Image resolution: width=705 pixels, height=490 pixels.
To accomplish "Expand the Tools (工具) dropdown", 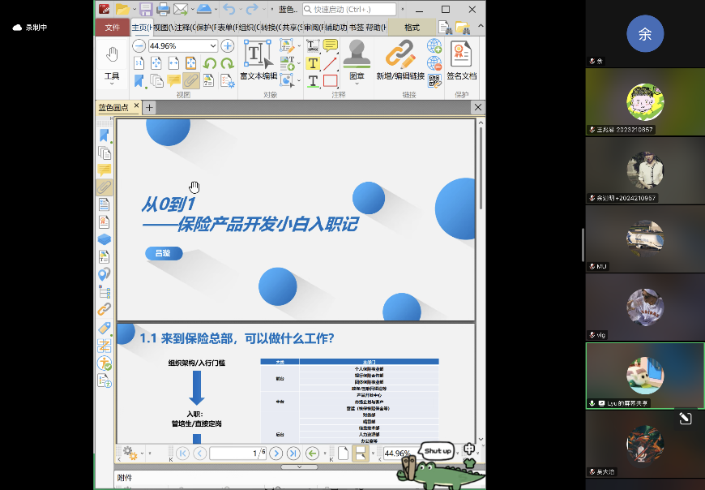I will click(x=112, y=83).
